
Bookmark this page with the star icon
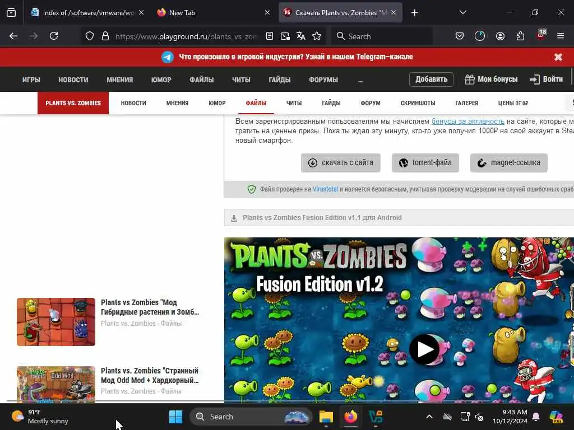click(x=317, y=36)
